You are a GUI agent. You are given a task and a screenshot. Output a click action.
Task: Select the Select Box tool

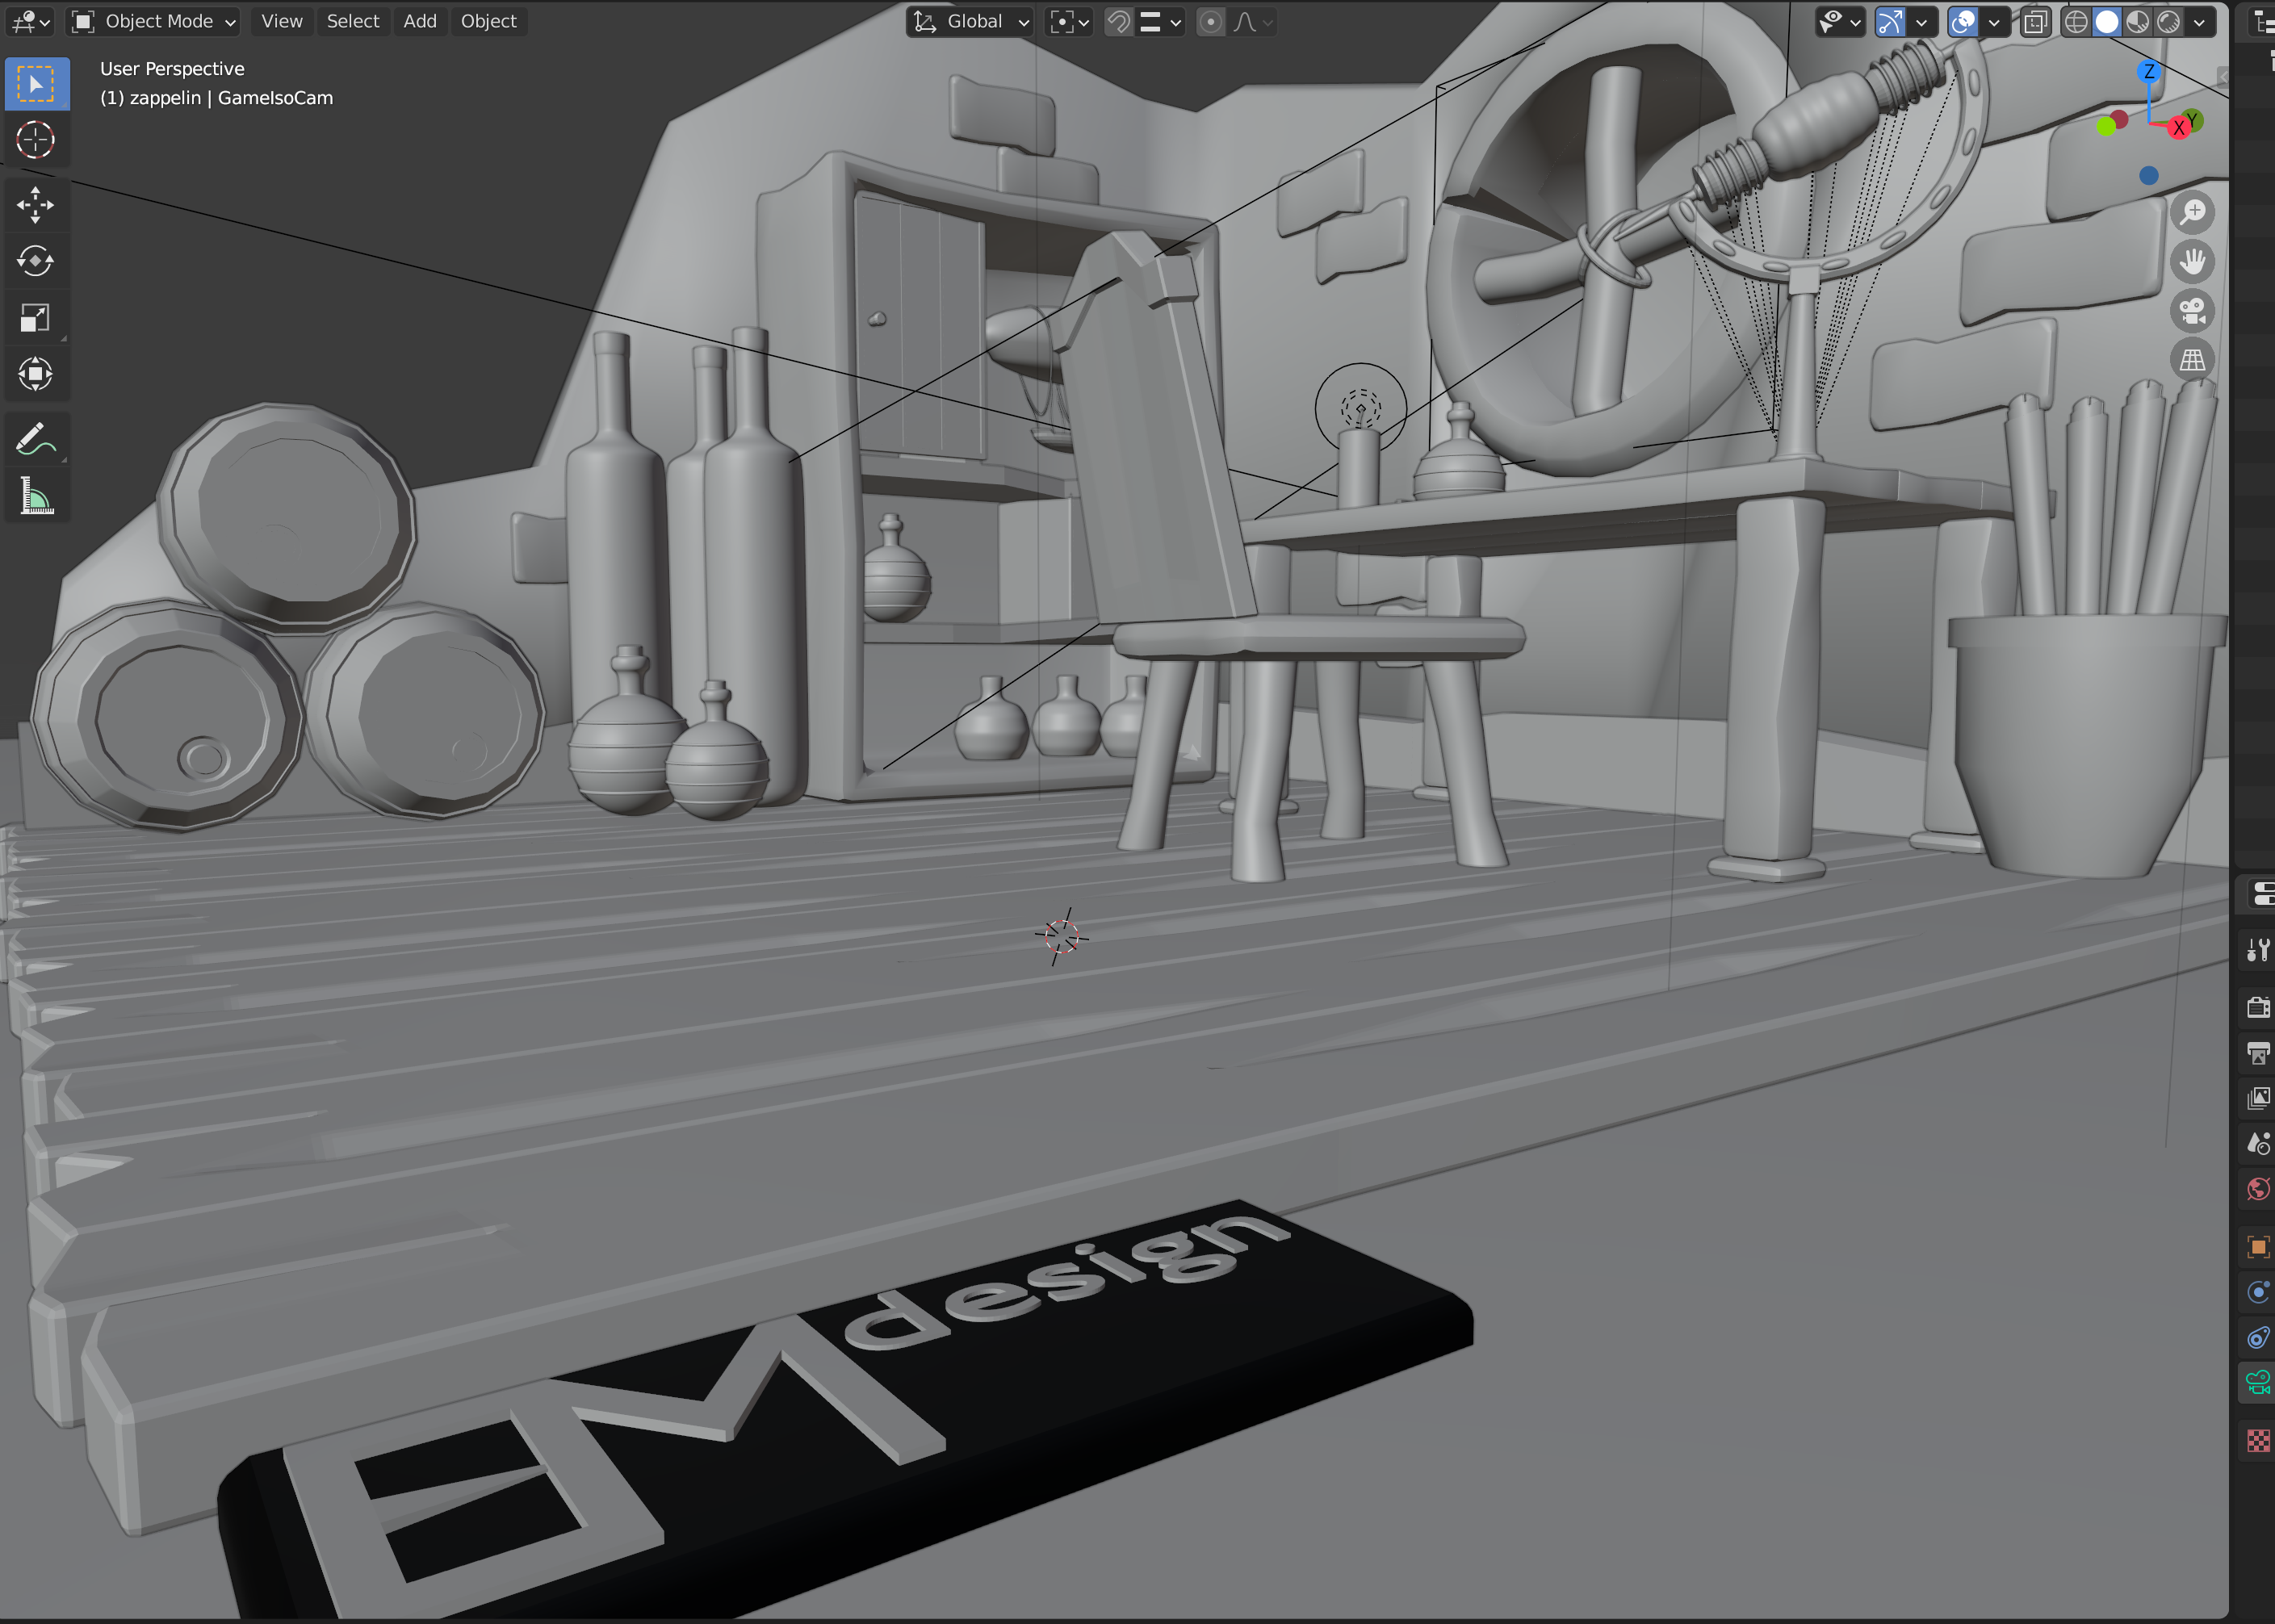point(37,85)
